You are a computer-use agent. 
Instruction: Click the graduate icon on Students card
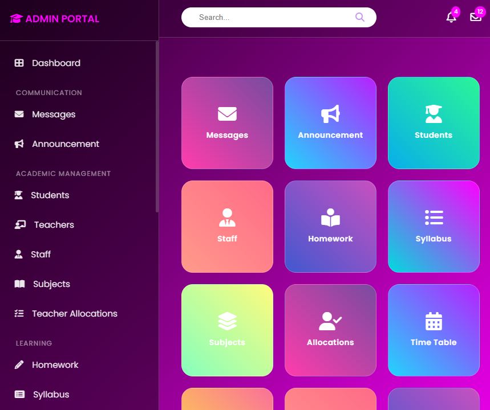tap(434, 114)
